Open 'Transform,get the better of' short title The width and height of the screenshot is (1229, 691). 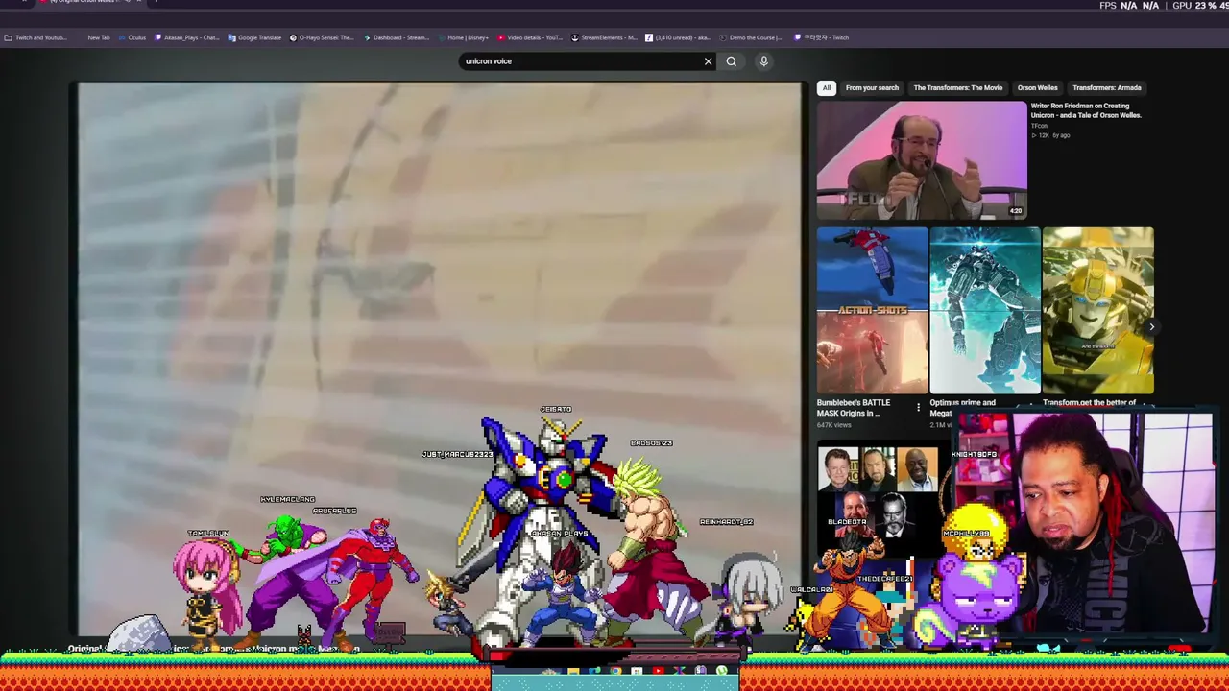click(1089, 403)
